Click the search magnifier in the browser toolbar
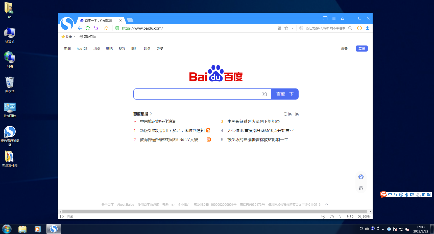434x234 pixels. point(350,28)
